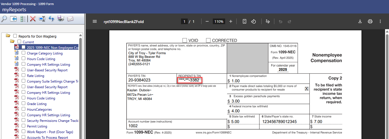Rotate the PDF counterclockwise
This screenshot has width=389, height=139.
(x=253, y=22)
